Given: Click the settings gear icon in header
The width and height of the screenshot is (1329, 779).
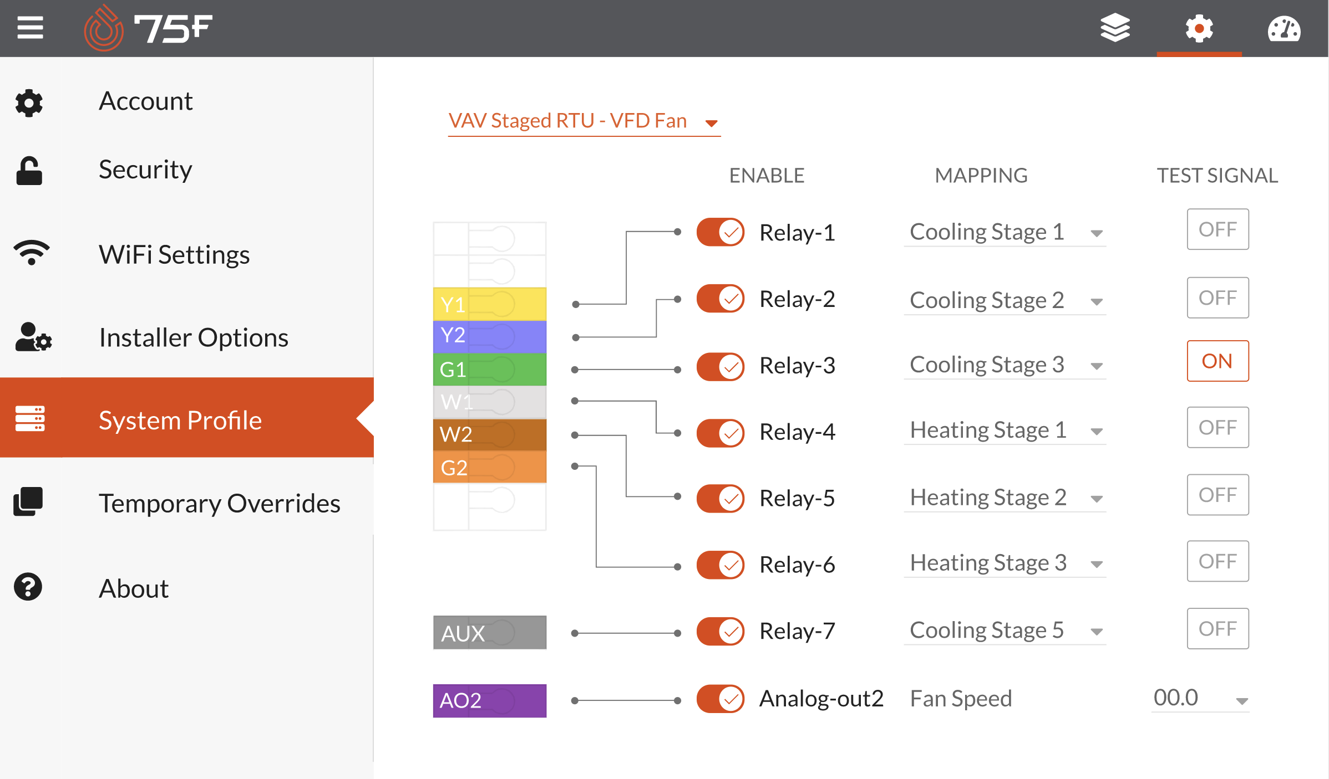Looking at the screenshot, I should [x=1199, y=29].
